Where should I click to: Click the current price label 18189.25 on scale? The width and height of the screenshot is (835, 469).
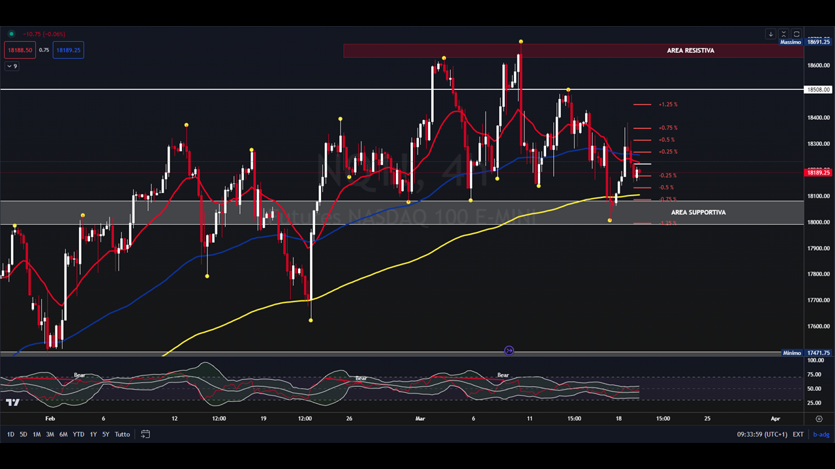point(818,173)
